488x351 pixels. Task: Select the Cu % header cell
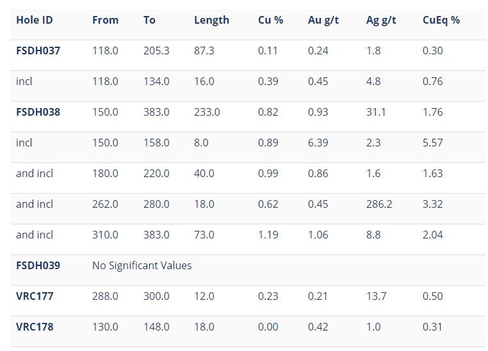coord(270,20)
